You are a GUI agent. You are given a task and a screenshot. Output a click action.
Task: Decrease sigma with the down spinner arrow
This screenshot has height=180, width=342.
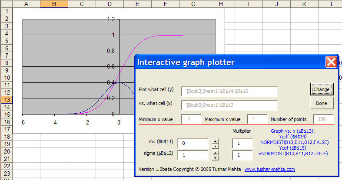[215, 158]
